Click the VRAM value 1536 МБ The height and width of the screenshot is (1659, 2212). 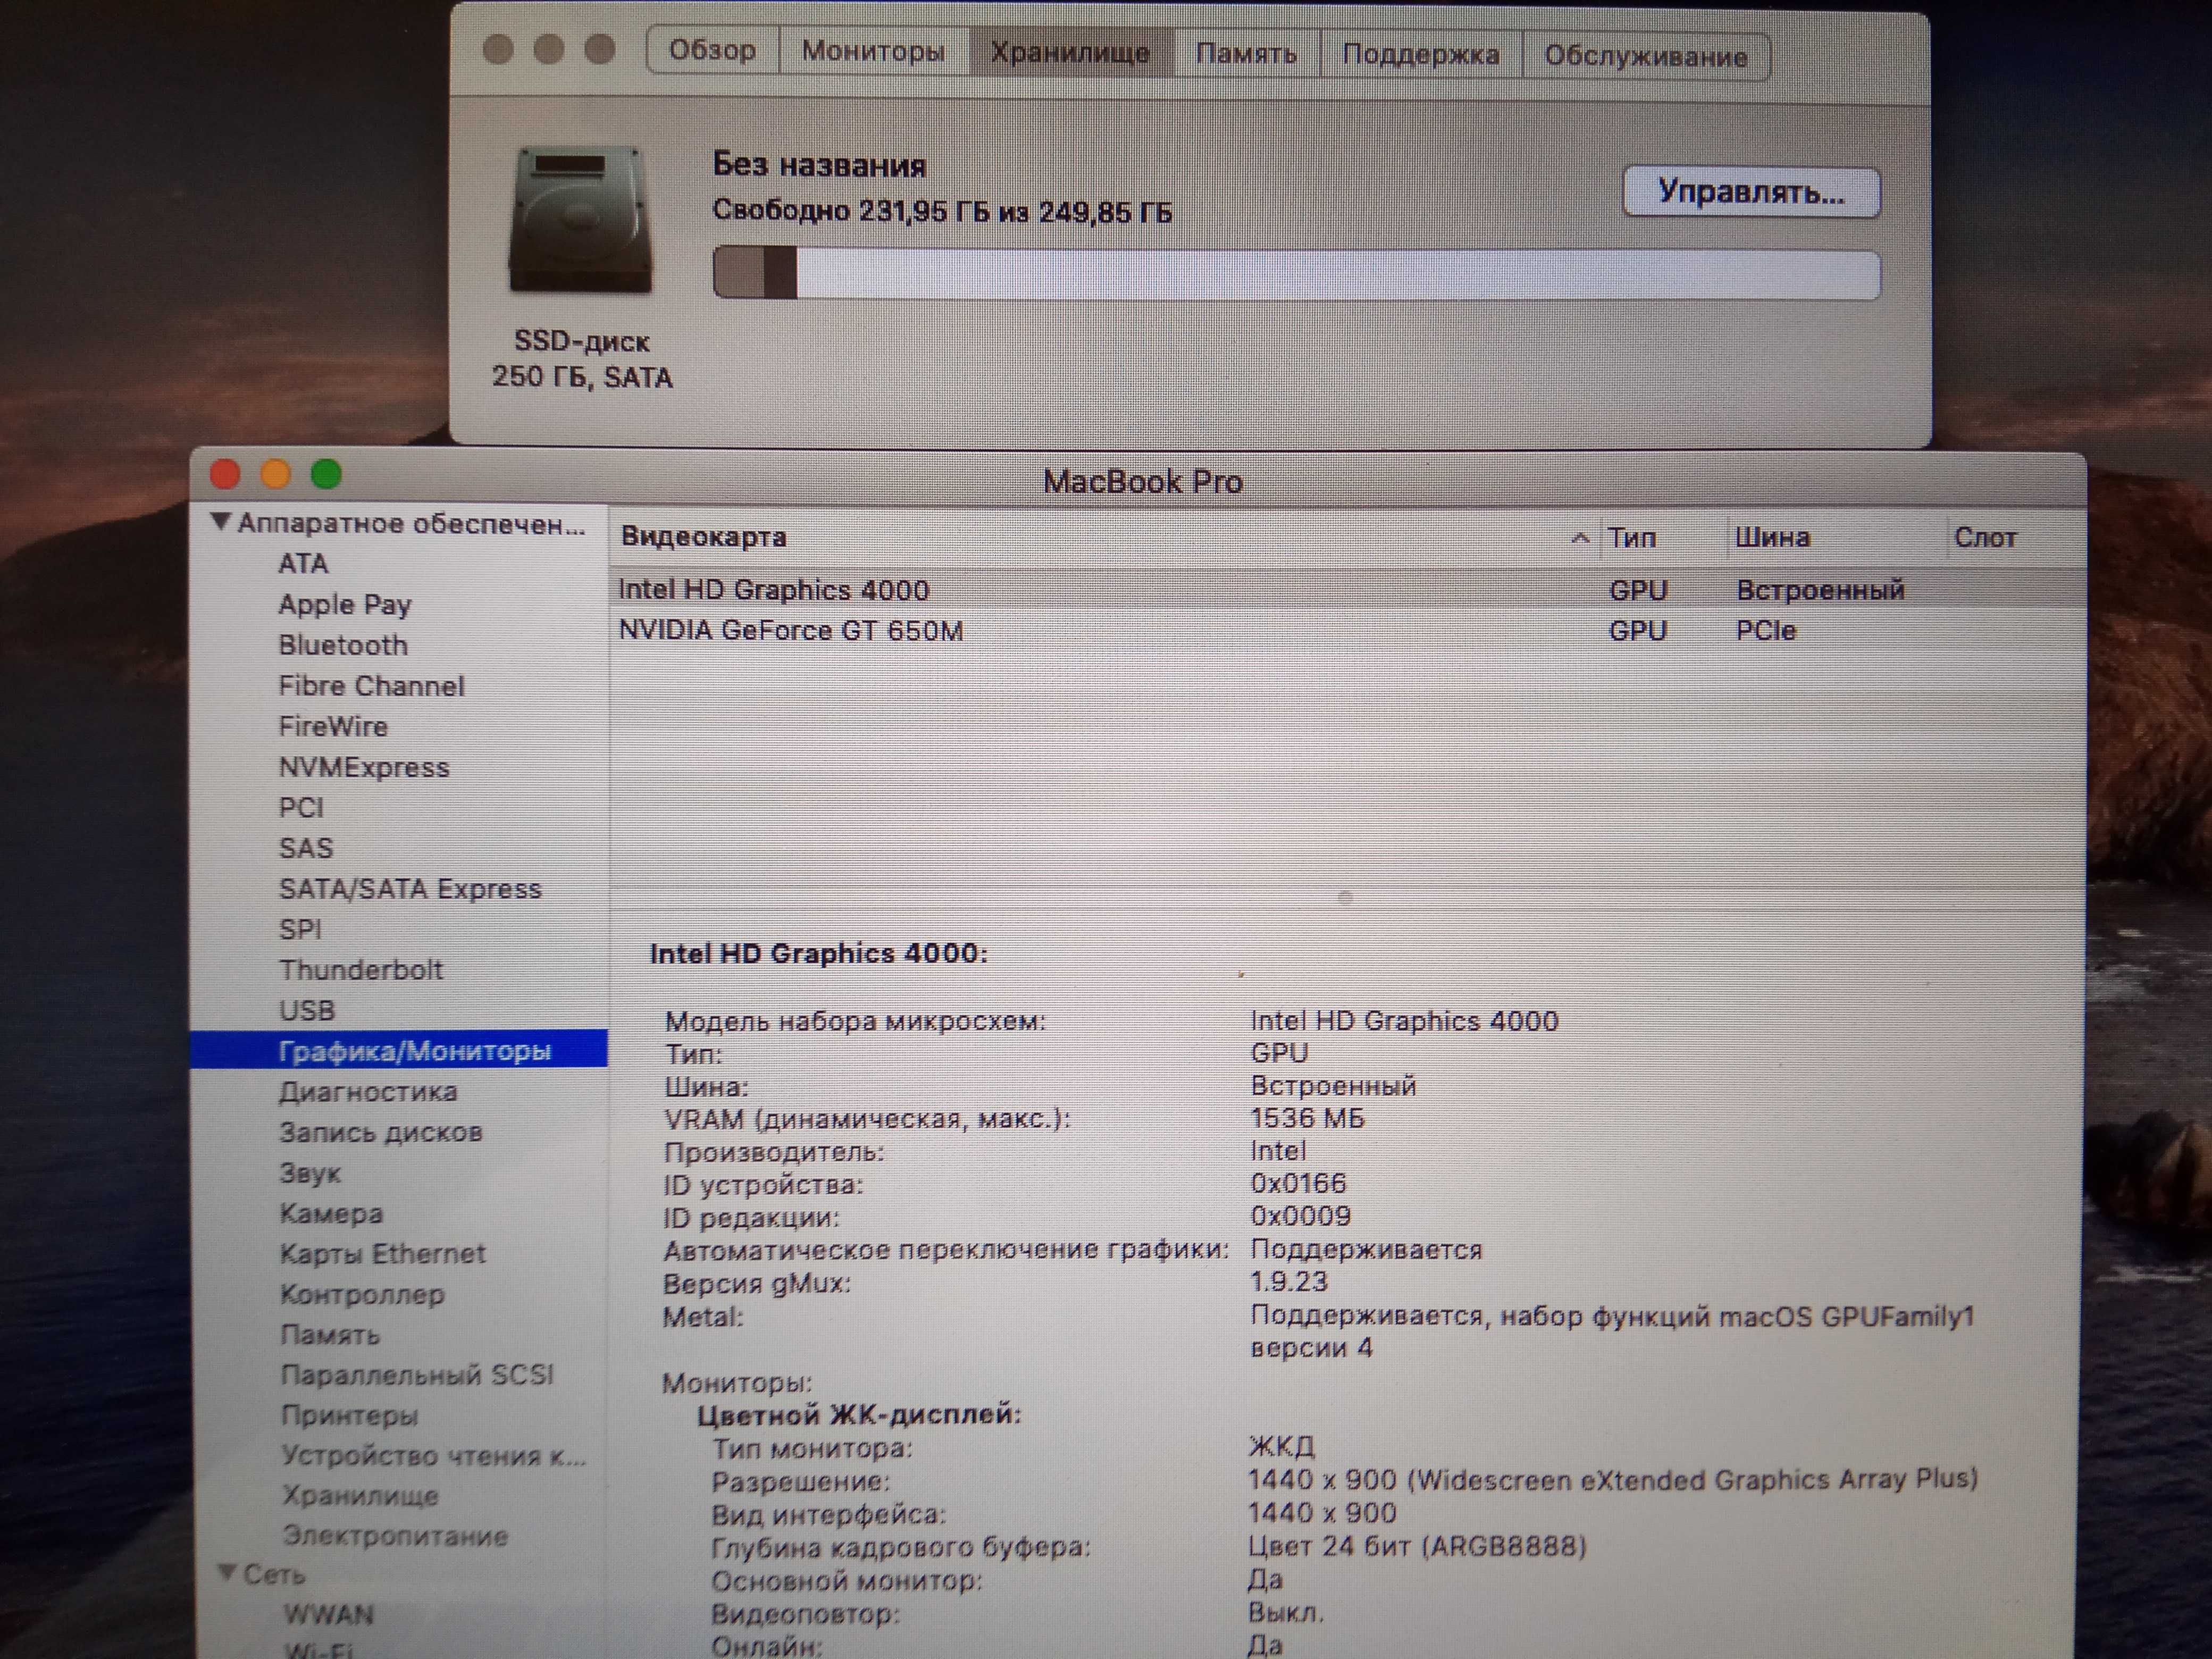1307,1118
